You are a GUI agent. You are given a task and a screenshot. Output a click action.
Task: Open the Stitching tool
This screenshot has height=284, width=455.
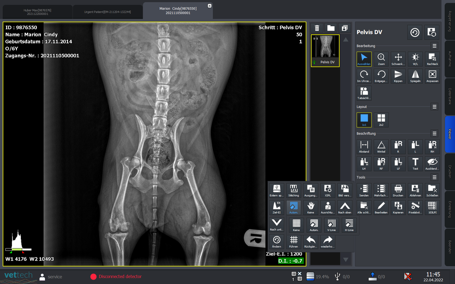pyautogui.click(x=293, y=190)
